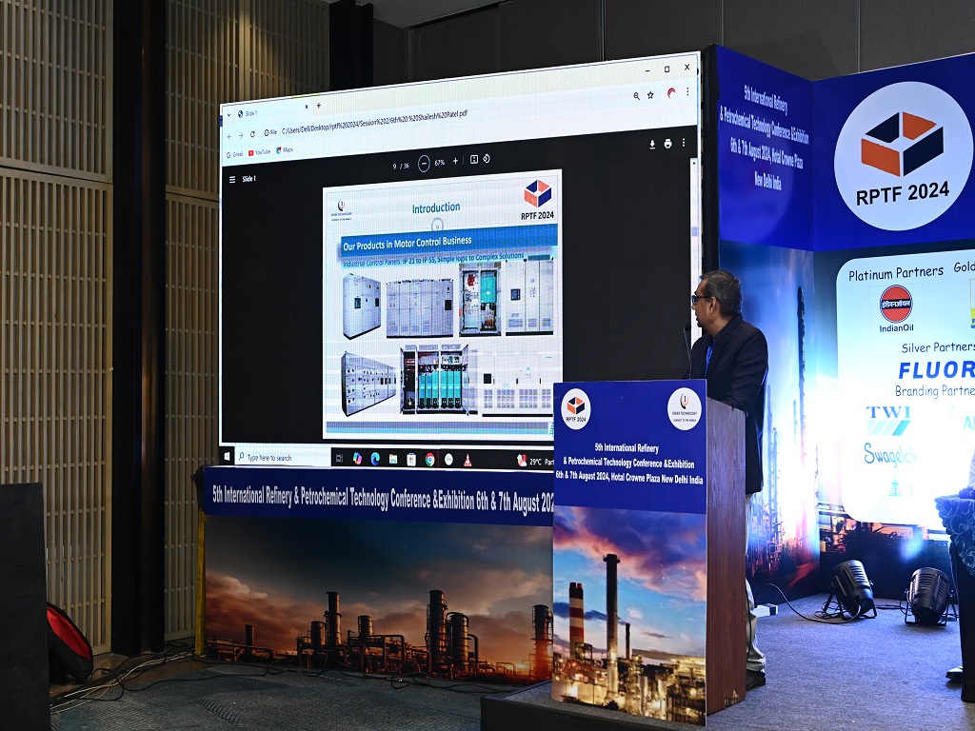Go back in Chrome
975x731 pixels.
[229, 135]
